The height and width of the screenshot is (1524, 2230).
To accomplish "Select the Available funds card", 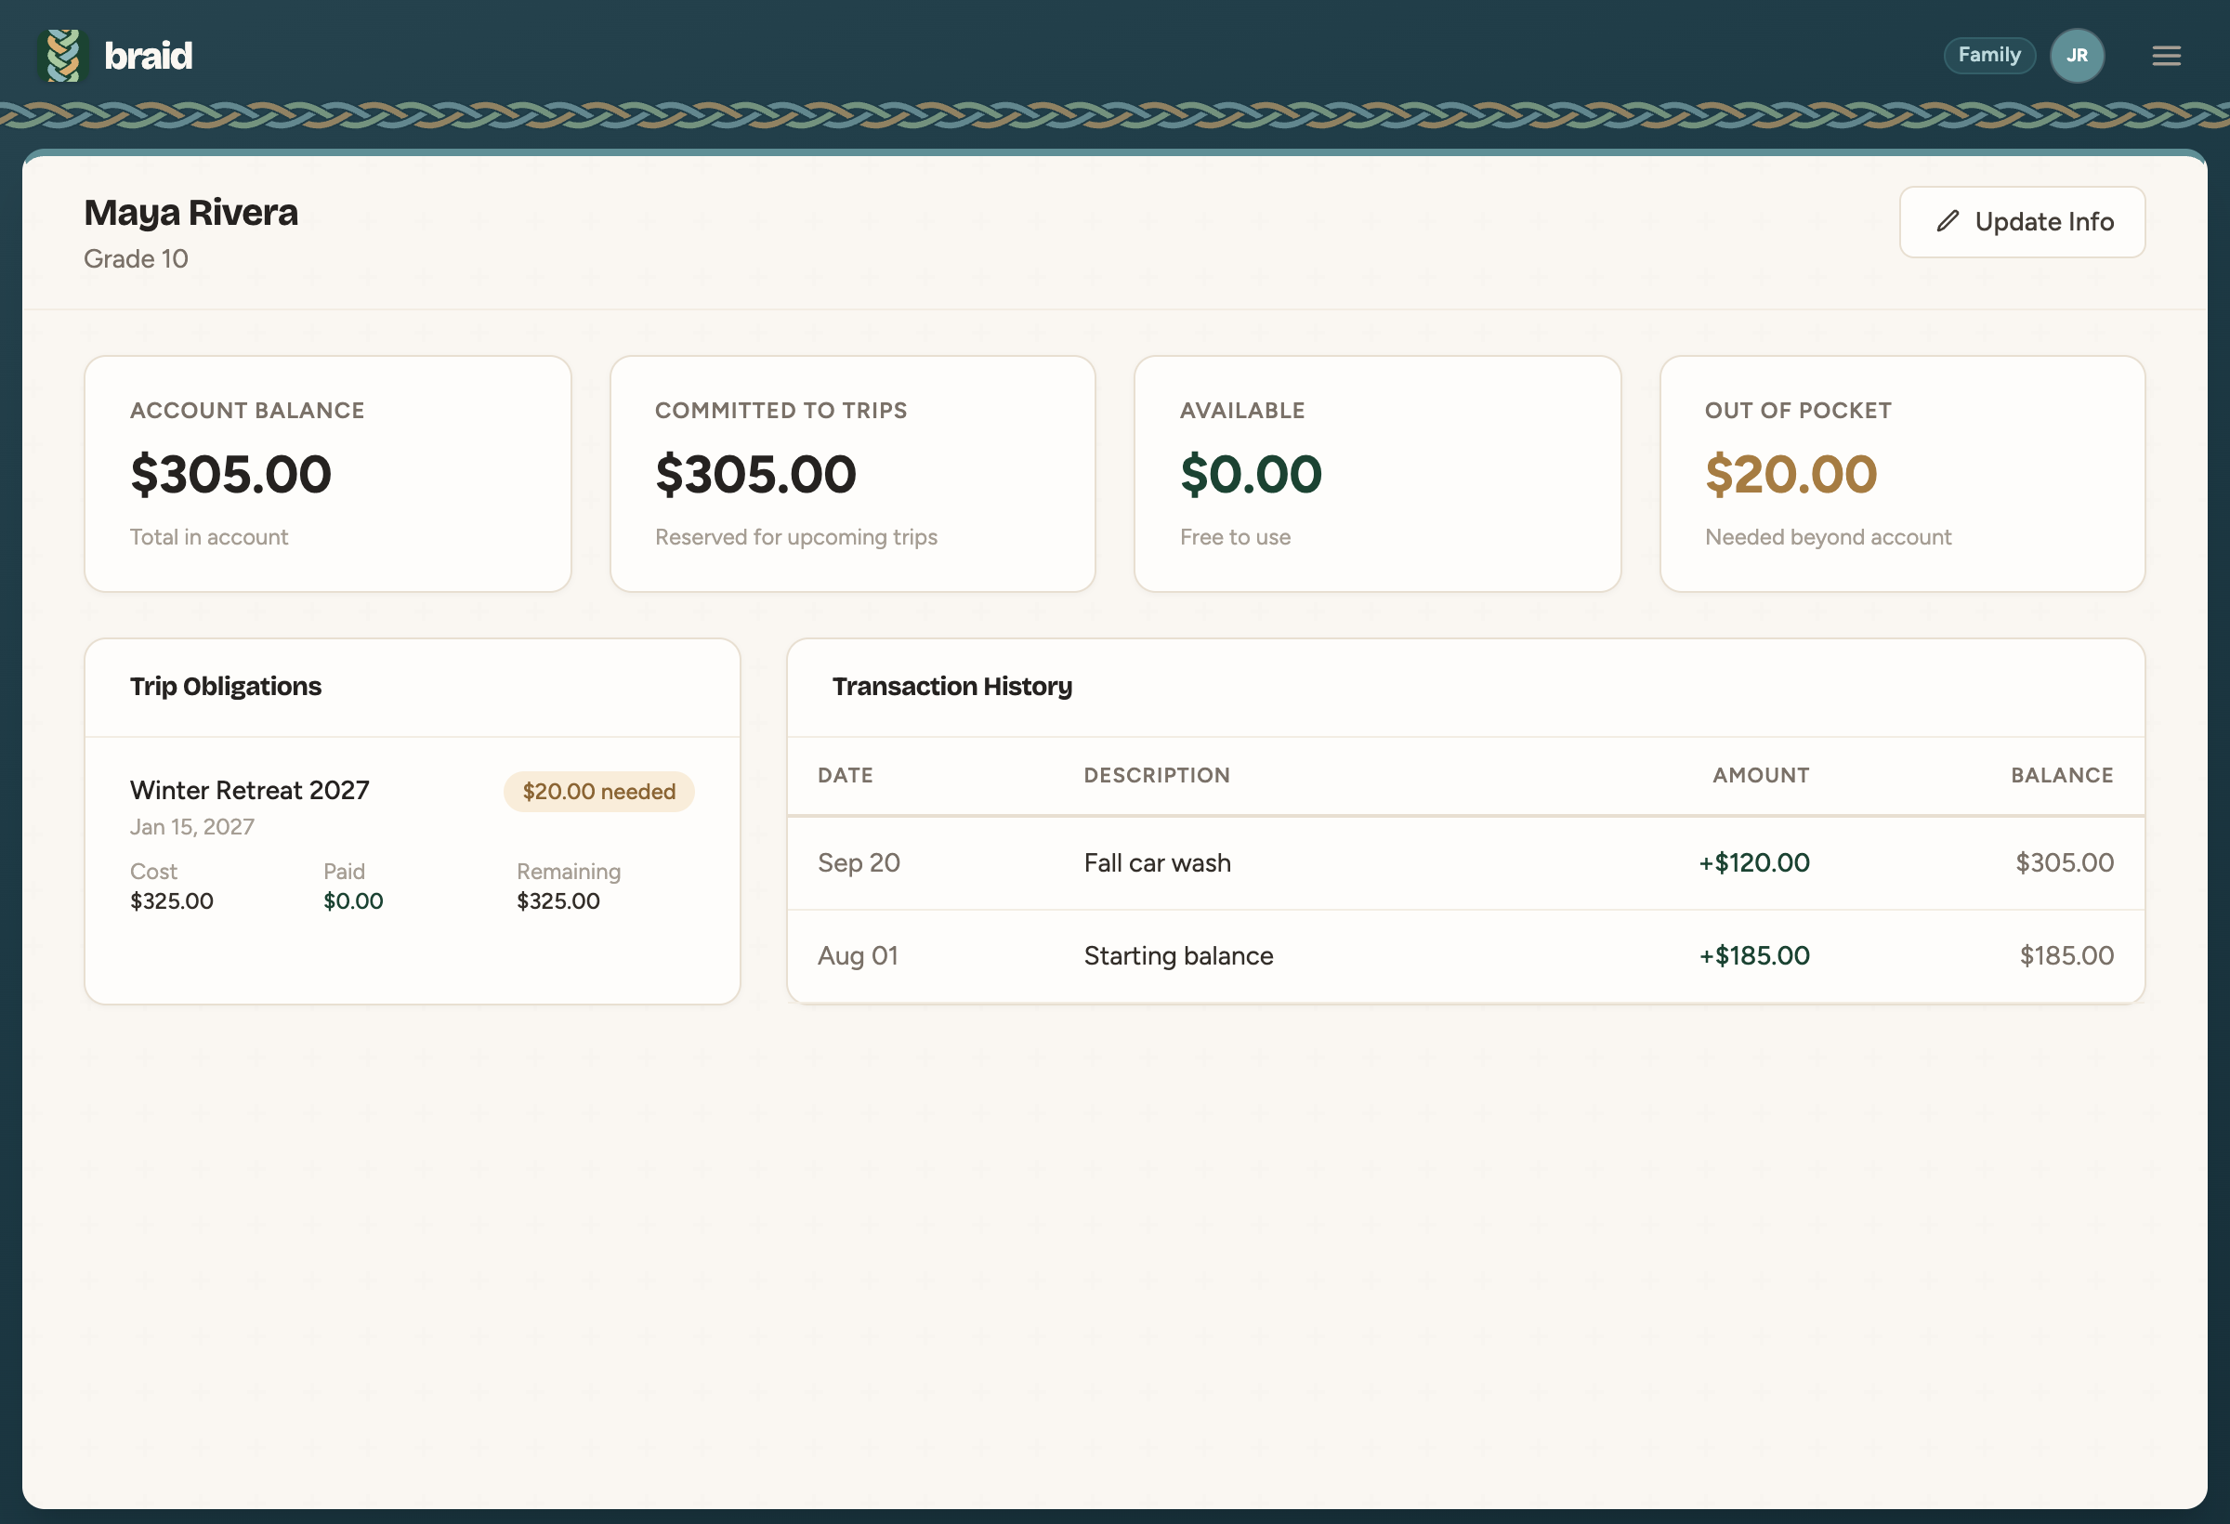I will (x=1377, y=474).
